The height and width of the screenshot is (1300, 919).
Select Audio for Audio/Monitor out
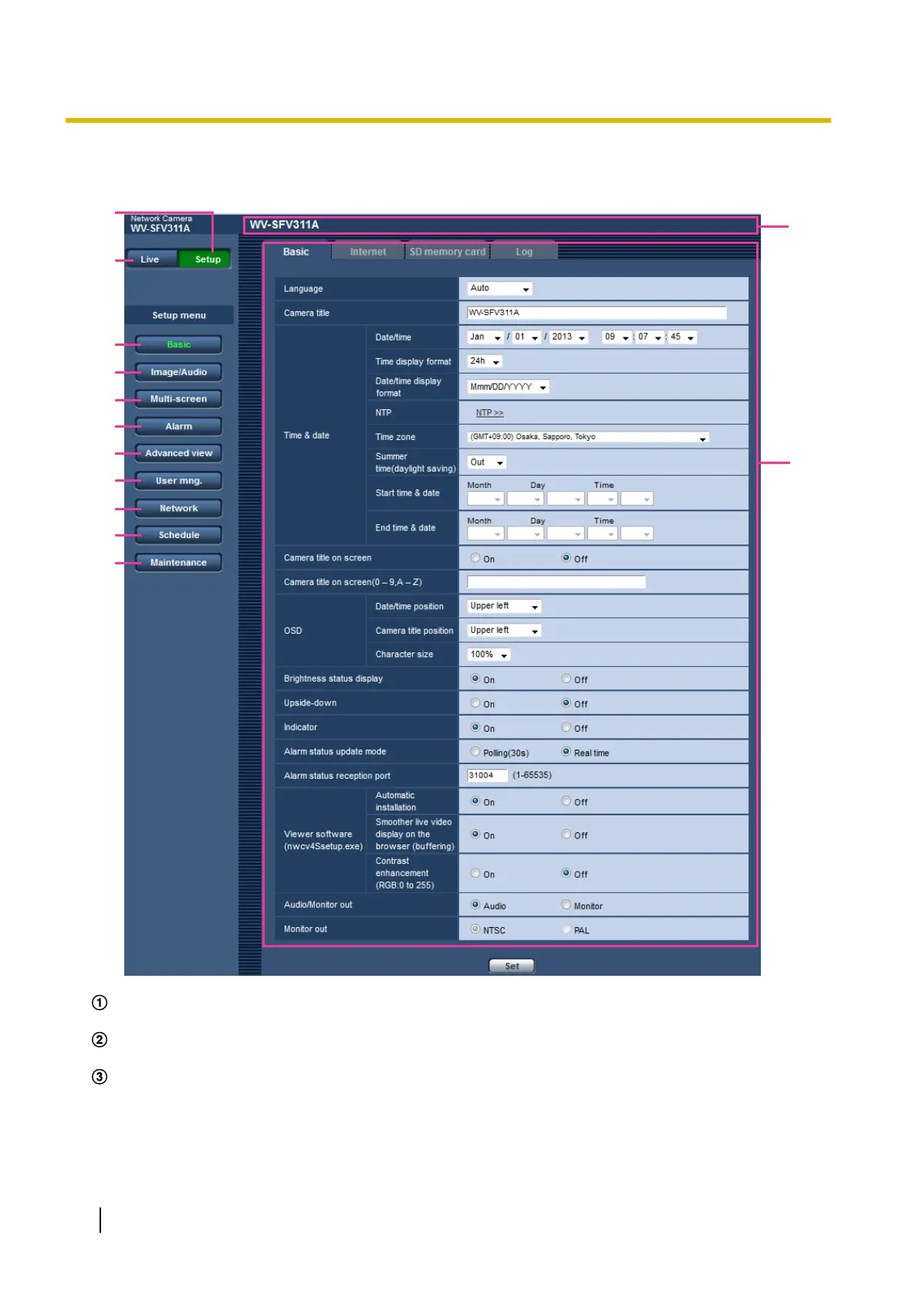pyautogui.click(x=475, y=905)
